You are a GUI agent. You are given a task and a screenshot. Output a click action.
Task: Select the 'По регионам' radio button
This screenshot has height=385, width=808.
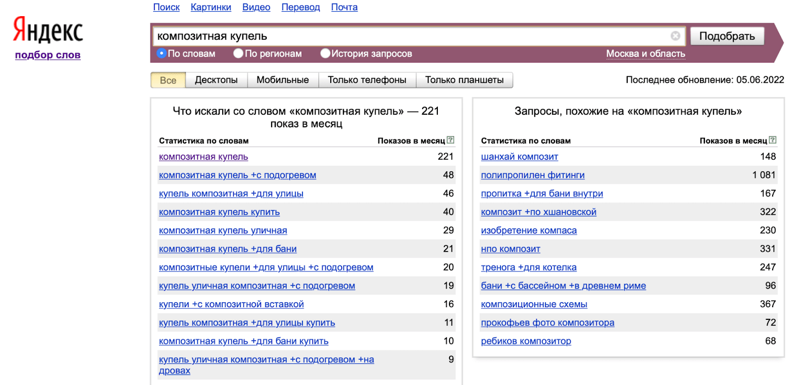pos(238,53)
